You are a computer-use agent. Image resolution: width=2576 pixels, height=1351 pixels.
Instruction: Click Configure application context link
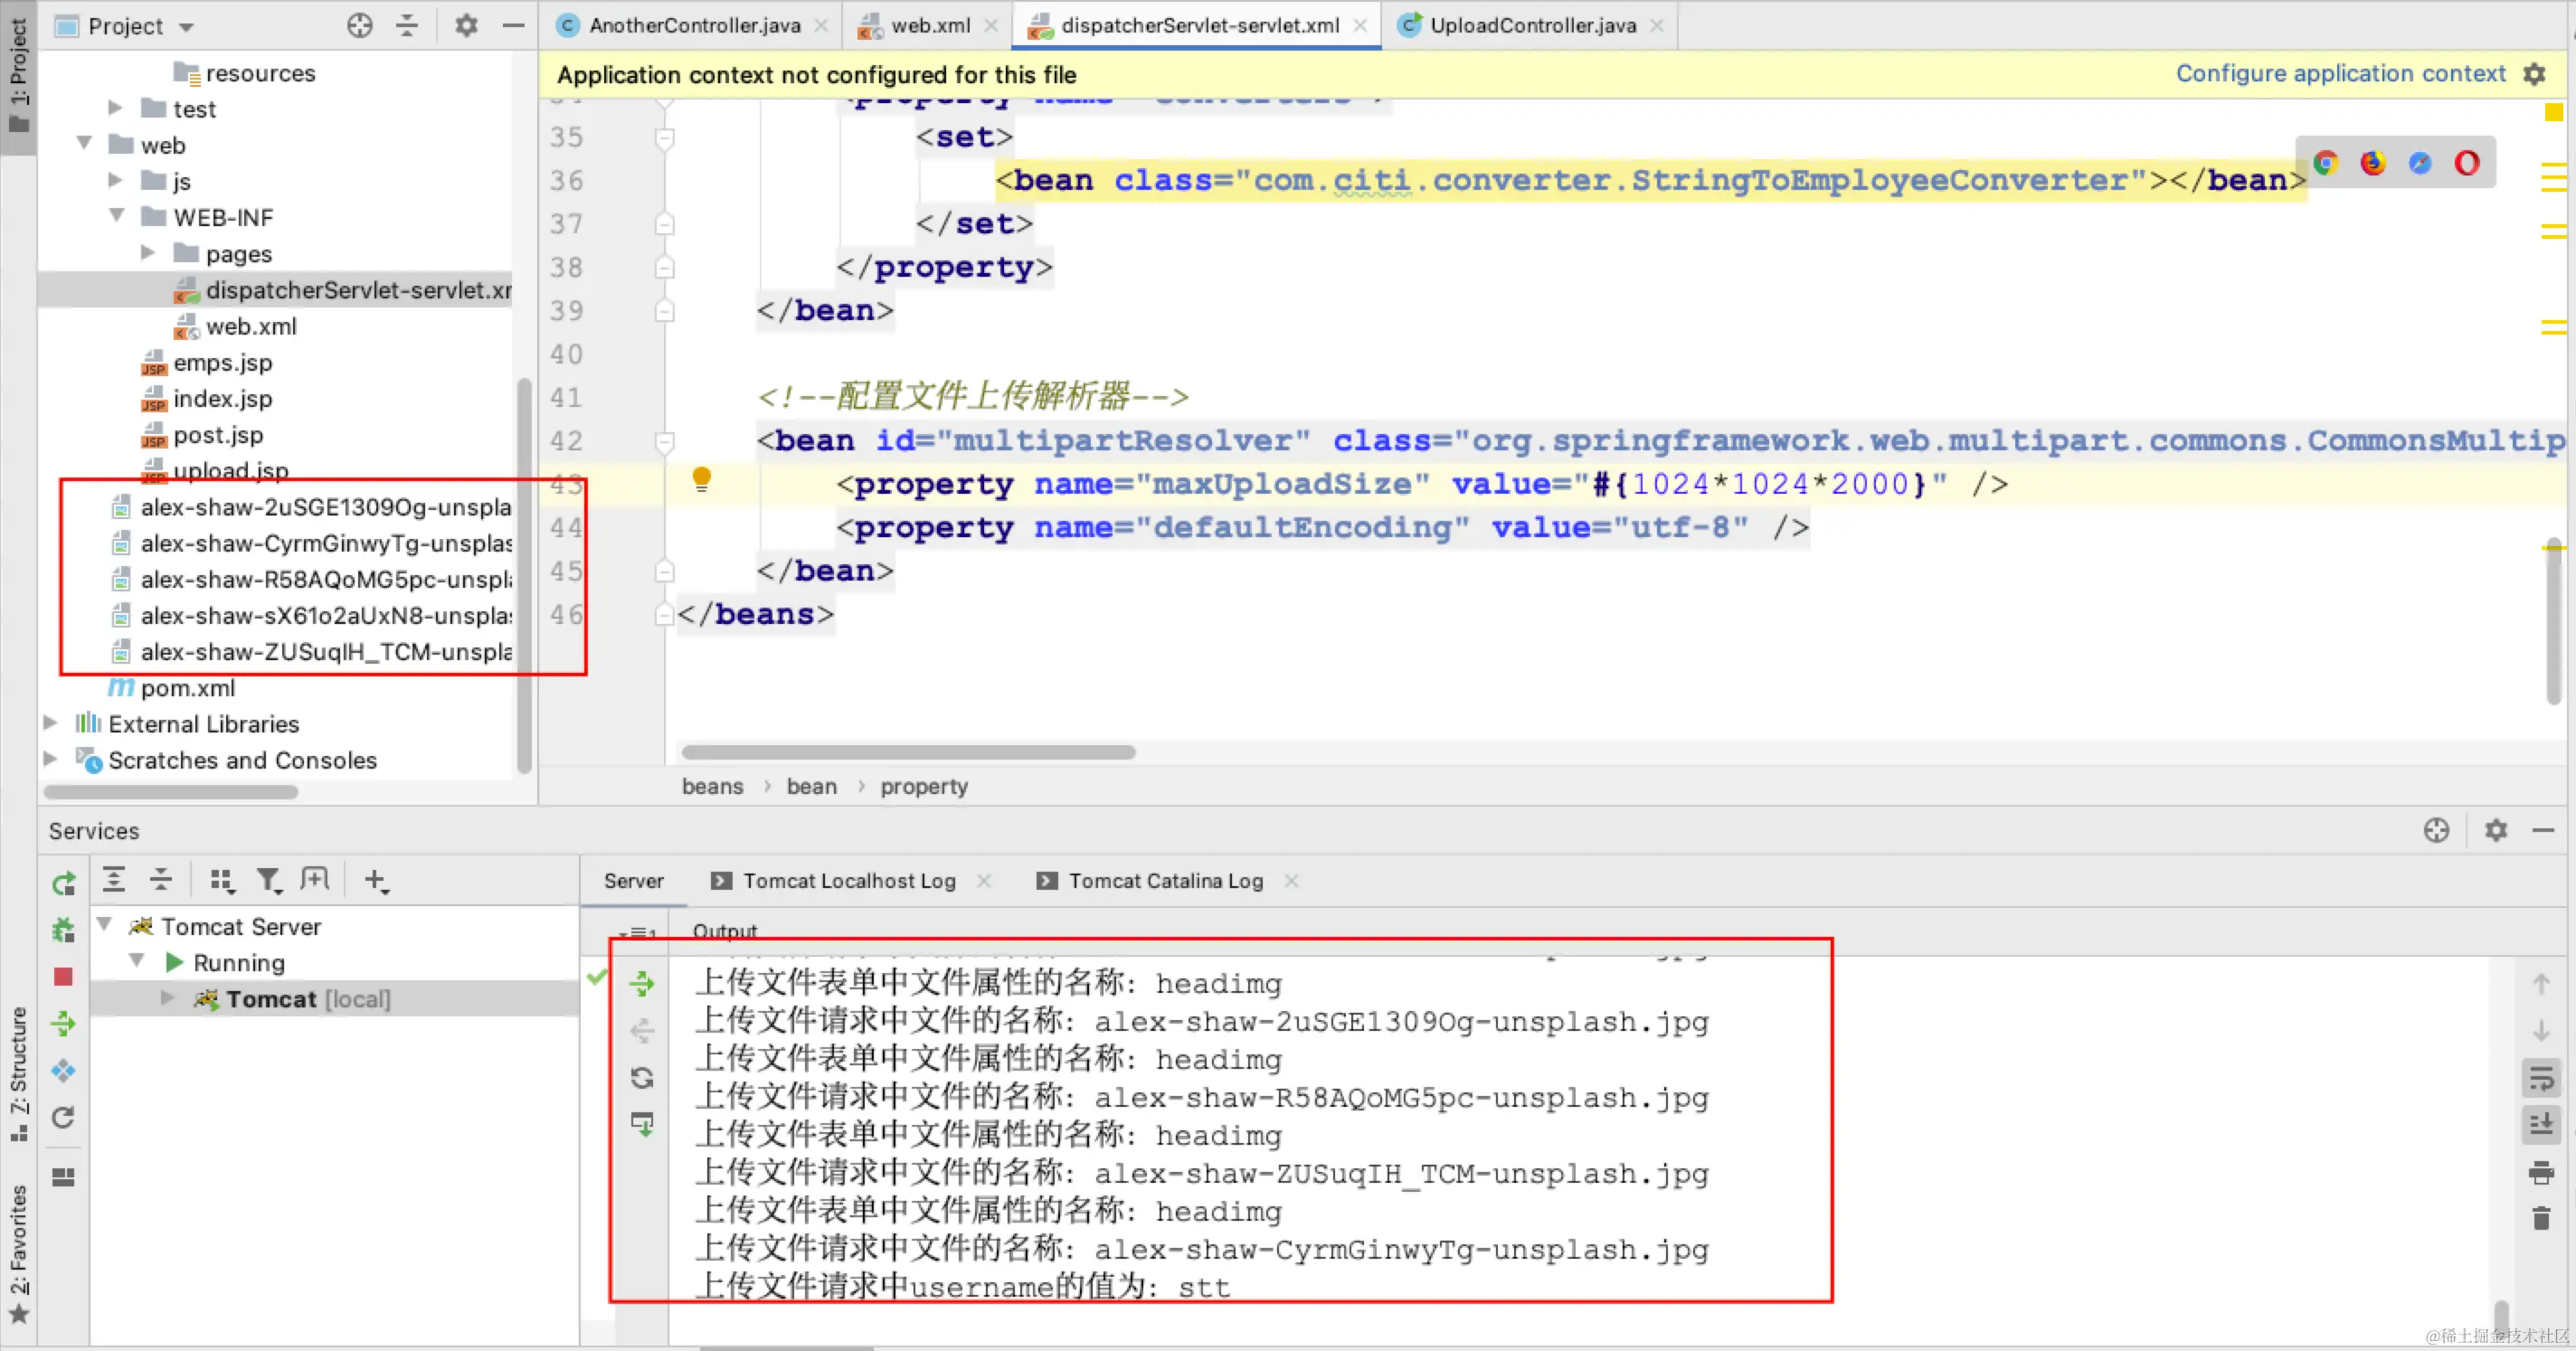[x=2340, y=74]
